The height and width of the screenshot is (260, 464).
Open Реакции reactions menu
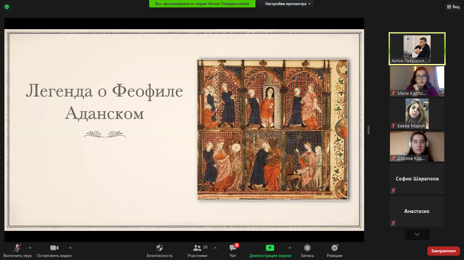[335, 251]
